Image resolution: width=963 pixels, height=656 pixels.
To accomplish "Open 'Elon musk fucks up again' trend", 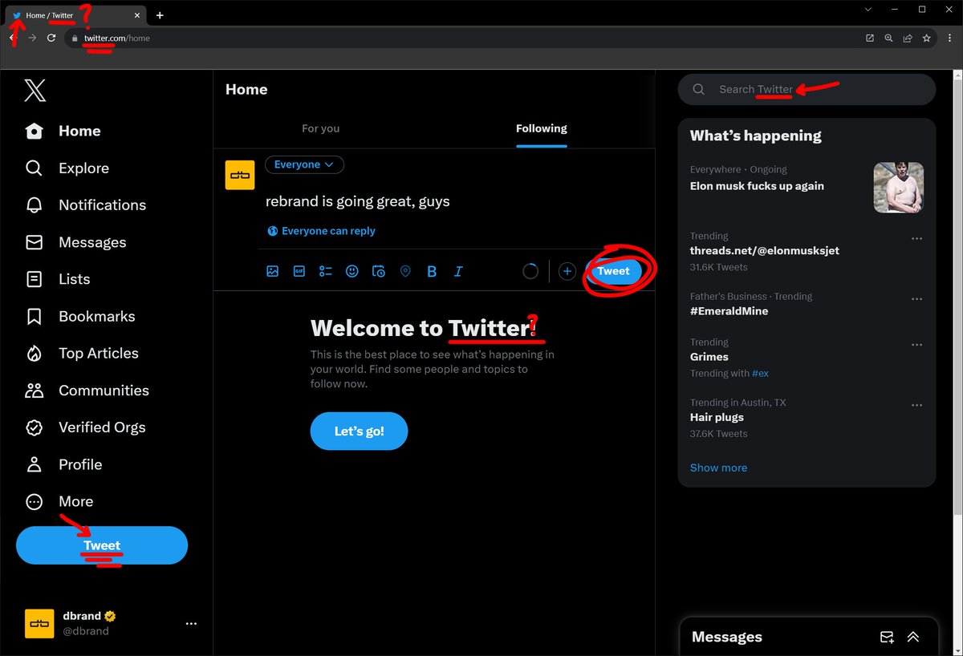I will [757, 185].
